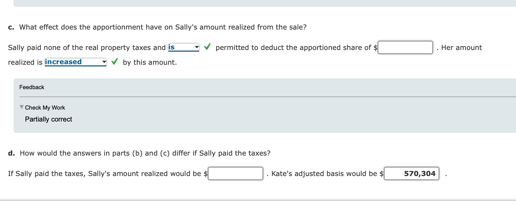Click the question text for part d

tap(139, 153)
